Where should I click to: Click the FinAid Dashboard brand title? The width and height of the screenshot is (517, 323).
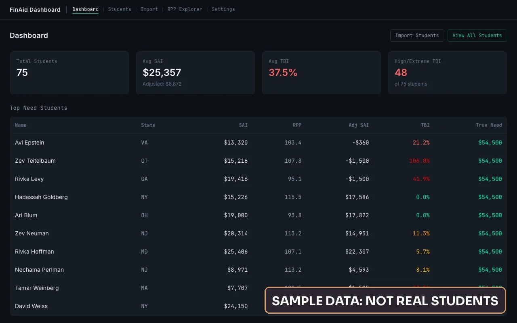coord(35,10)
